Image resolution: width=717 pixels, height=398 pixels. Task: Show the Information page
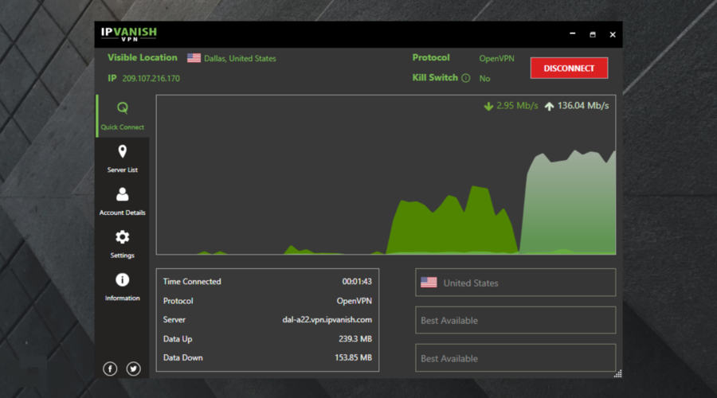pos(122,287)
